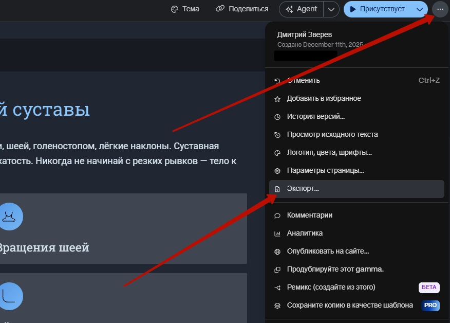Click the export file icon beside Экспорт
The image size is (450, 323).
(x=277, y=189)
